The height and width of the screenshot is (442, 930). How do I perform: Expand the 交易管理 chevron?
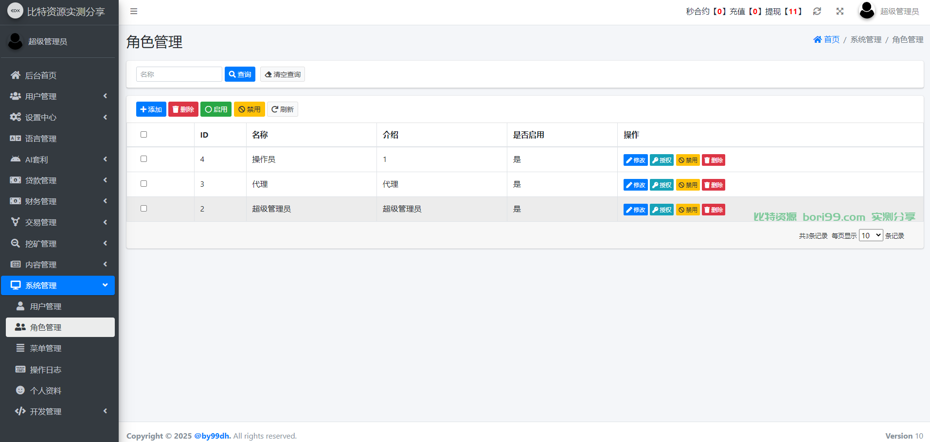pos(105,222)
